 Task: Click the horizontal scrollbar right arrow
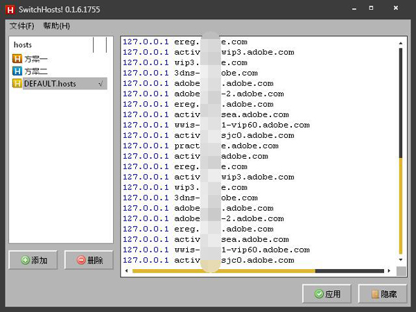pyautogui.click(x=389, y=271)
